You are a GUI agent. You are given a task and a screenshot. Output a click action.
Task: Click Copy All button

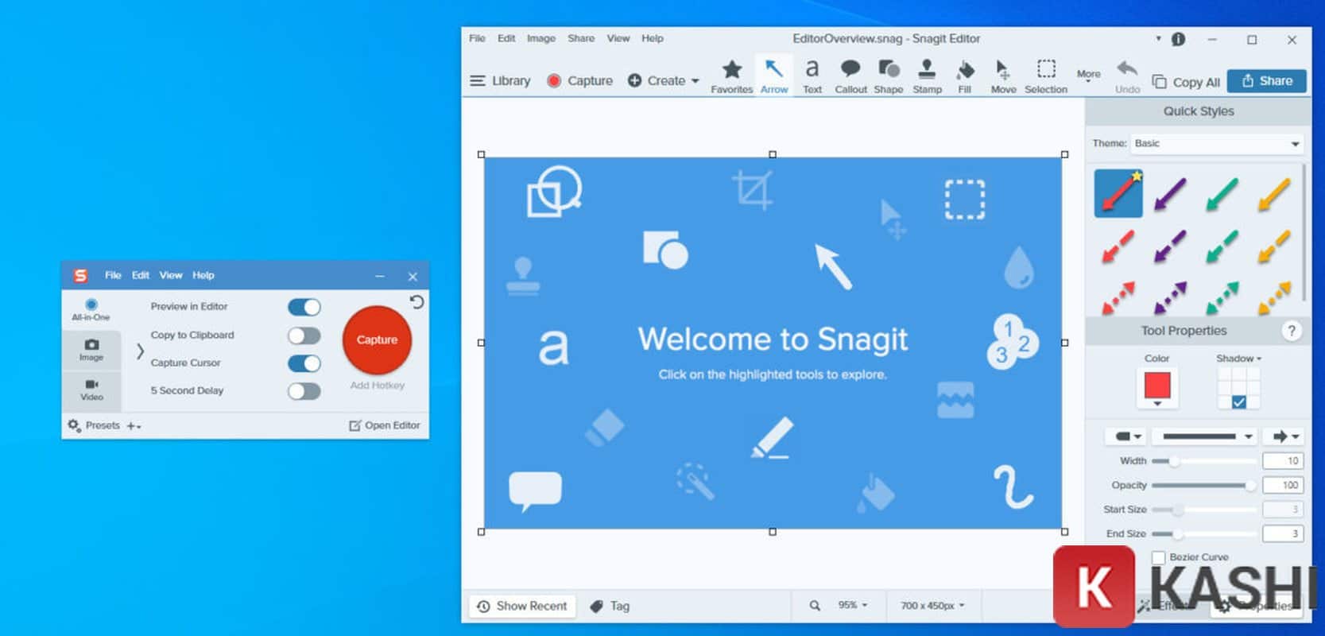[1186, 82]
